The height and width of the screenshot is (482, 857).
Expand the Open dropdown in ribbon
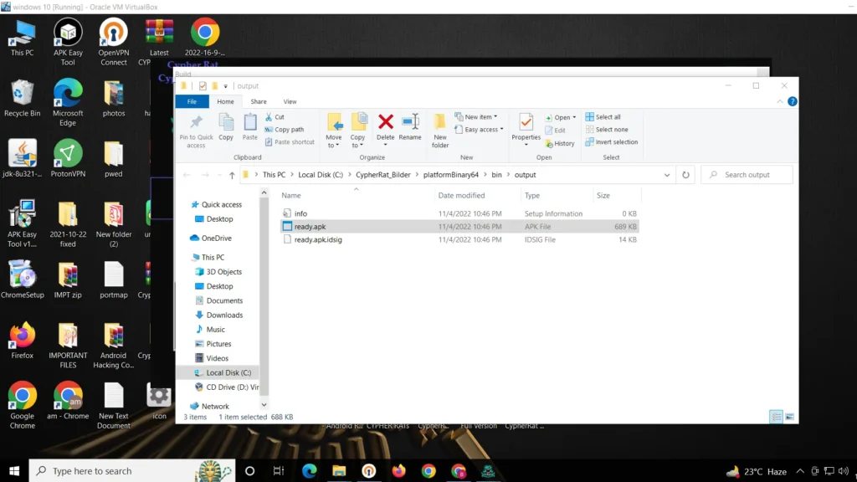click(x=560, y=117)
